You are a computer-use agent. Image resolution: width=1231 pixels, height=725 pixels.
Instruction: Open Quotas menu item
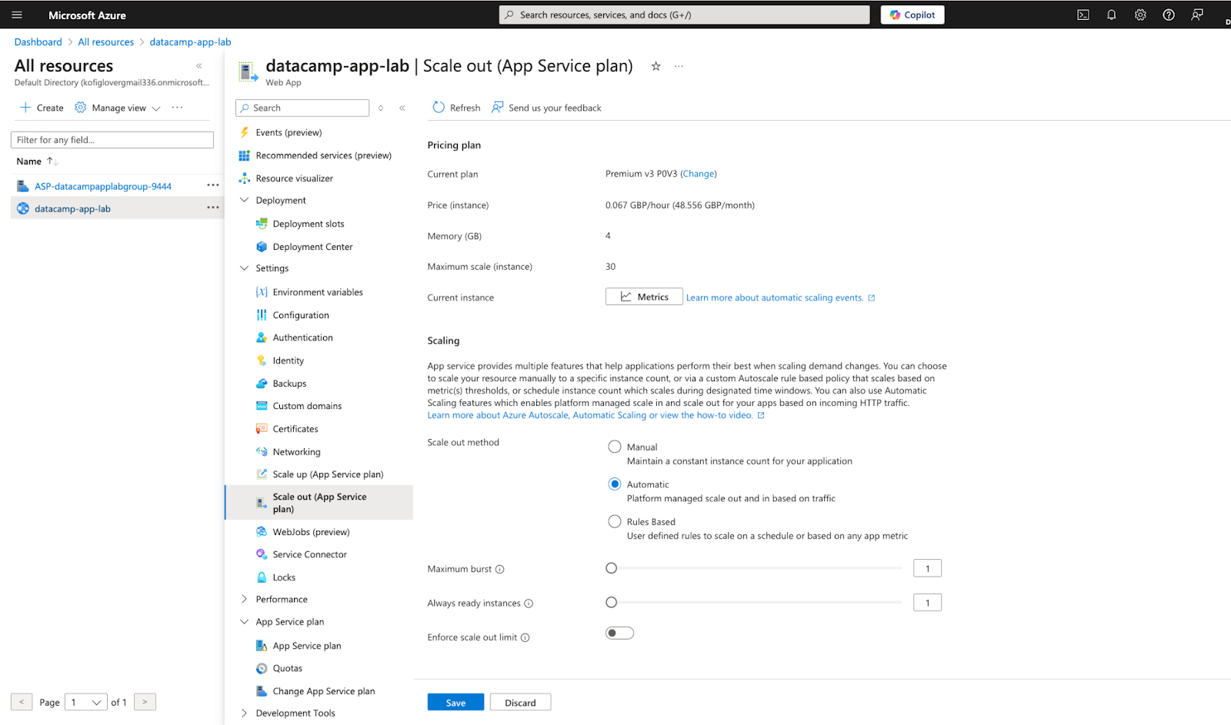(287, 669)
